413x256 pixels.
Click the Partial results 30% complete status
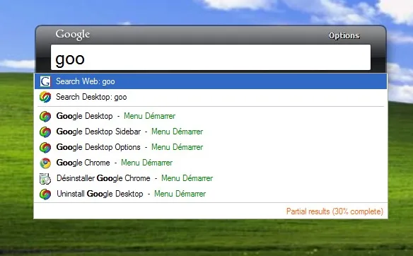click(335, 211)
